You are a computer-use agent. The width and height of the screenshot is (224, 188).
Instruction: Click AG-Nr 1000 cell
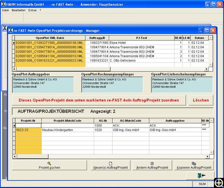103,126
